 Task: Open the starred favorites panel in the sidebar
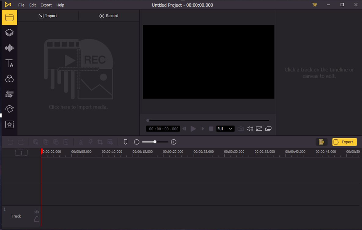click(9, 124)
